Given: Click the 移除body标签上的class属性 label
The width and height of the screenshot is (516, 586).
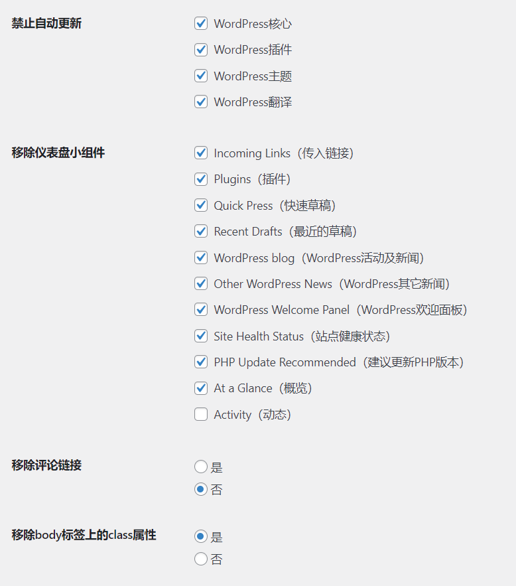Looking at the screenshot, I should pos(84,535).
